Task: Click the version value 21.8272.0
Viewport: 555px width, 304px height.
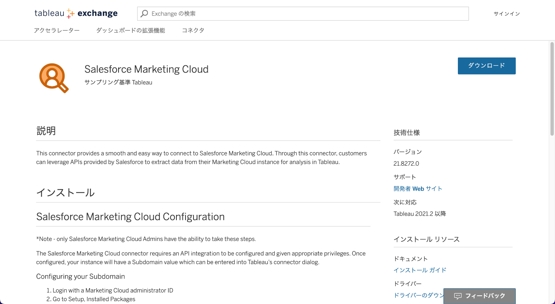Action: tap(406, 163)
